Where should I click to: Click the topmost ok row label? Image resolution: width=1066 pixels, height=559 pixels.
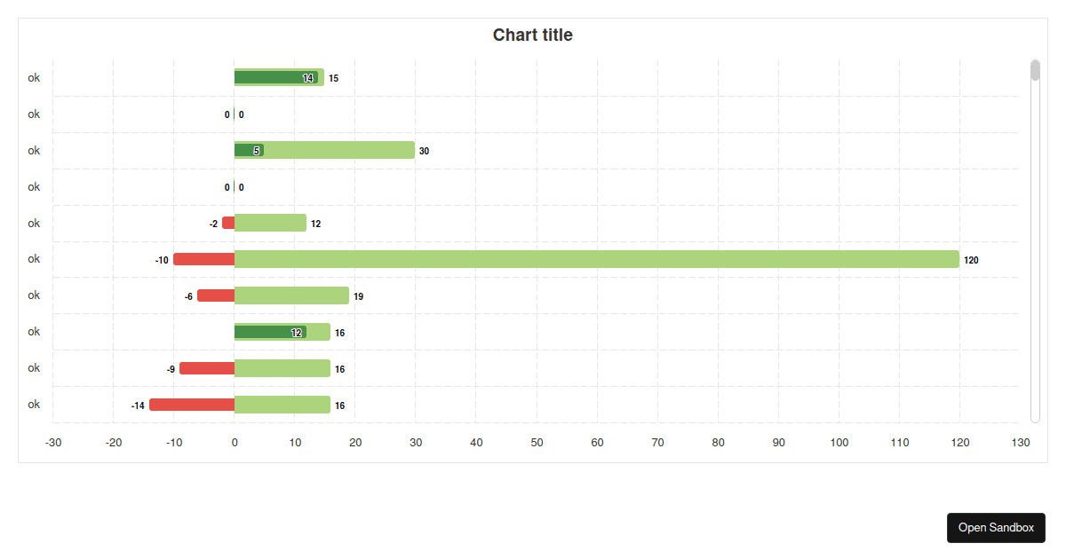[33, 77]
